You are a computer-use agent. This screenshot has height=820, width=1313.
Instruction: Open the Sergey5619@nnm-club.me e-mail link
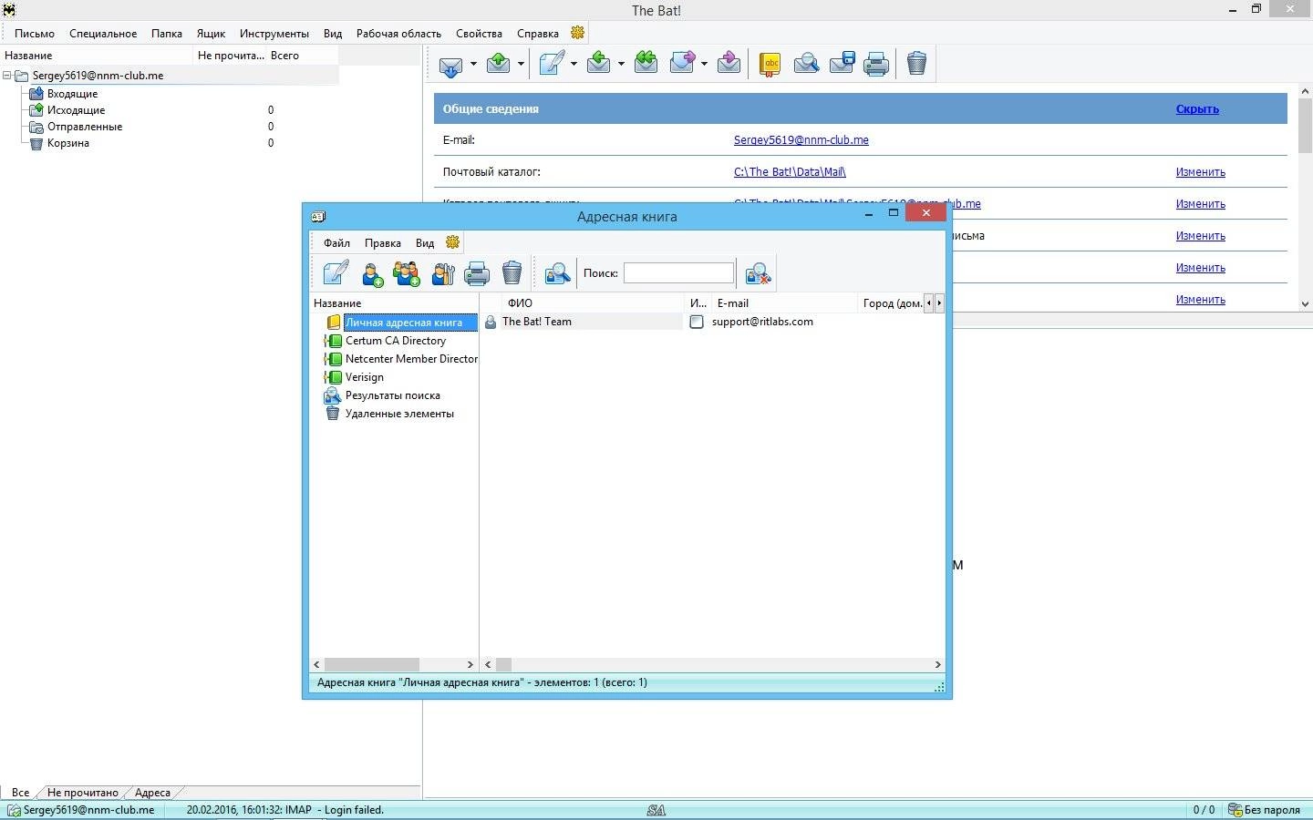point(801,140)
